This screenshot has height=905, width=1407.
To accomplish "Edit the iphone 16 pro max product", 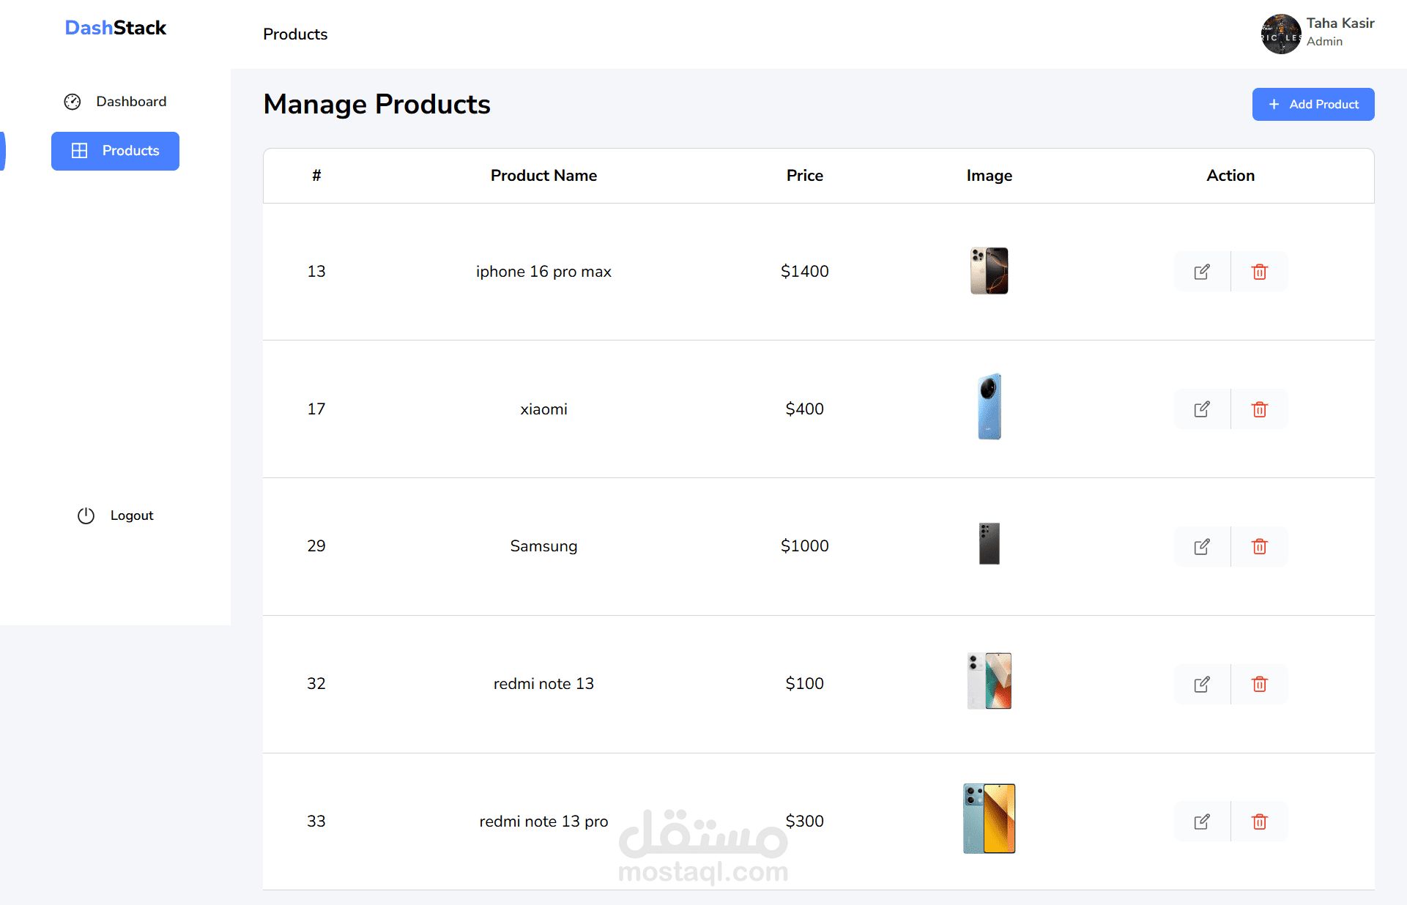I will point(1202,272).
